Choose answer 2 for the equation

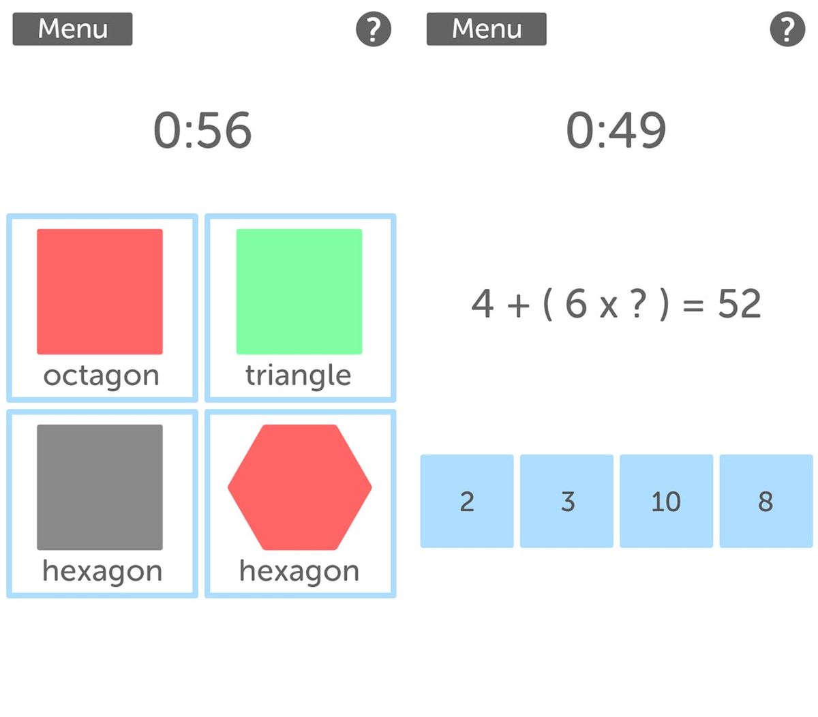[467, 501]
